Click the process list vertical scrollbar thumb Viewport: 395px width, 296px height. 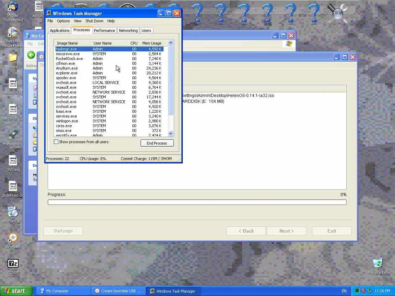(170, 80)
